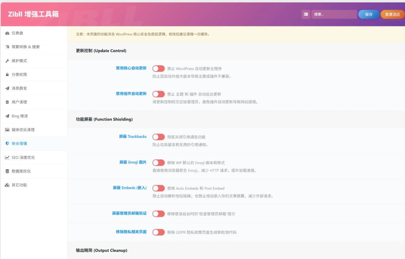The height and width of the screenshot is (259, 405).
Task: Open the 维护模式 menu item
Action: tap(34, 60)
